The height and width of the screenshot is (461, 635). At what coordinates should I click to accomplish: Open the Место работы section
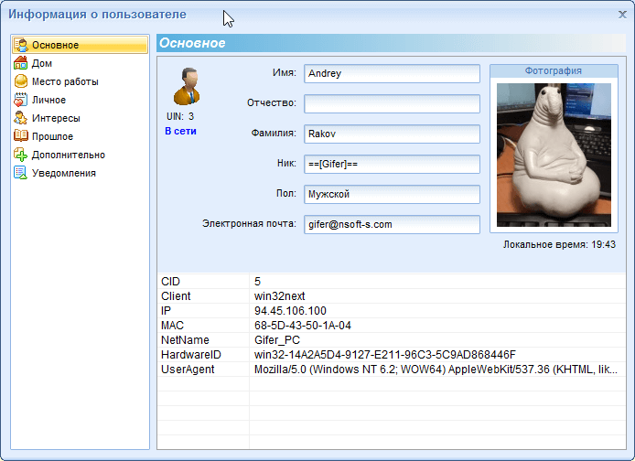65,81
